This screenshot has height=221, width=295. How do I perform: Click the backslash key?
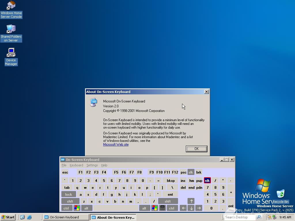click(x=172, y=187)
